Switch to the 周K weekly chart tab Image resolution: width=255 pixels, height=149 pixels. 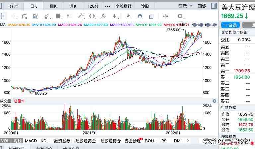coord(53,6)
